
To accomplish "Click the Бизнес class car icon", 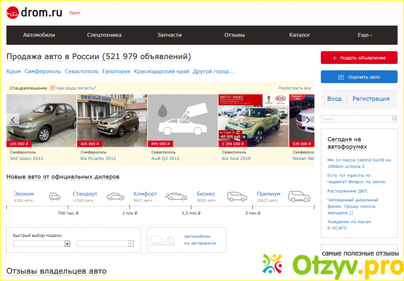I will (x=236, y=197).
